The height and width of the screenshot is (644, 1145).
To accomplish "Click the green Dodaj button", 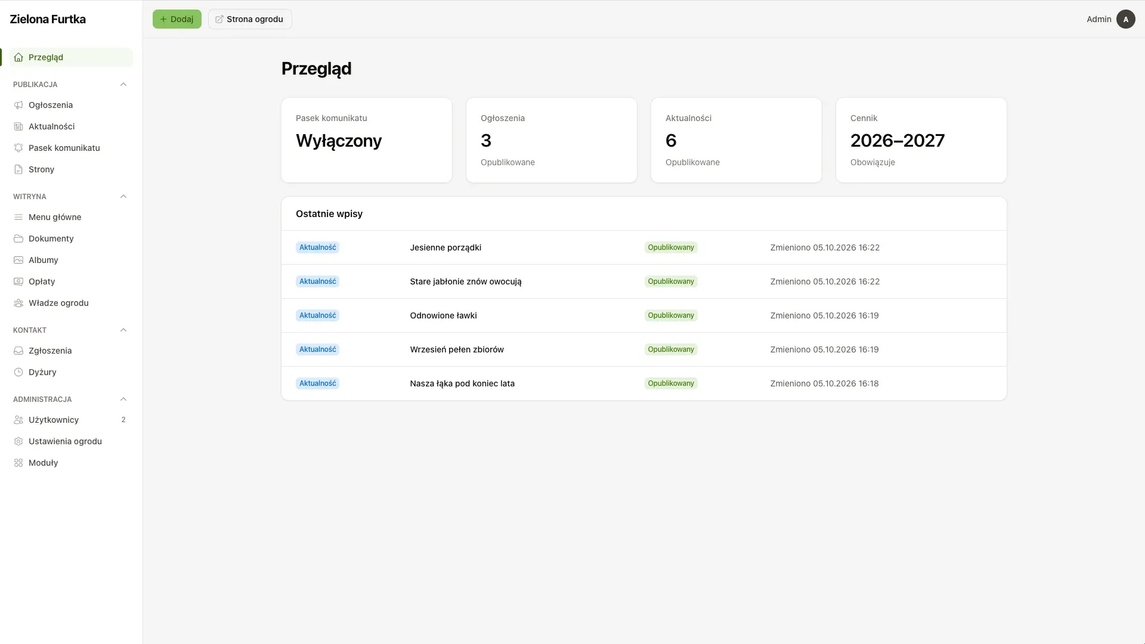I will 177,19.
